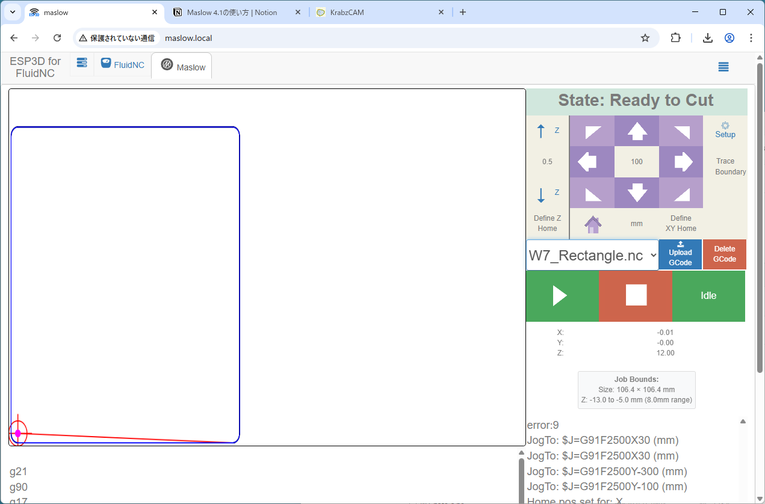
Task: Open the hamburger menu in the ESP3D header
Action: pyautogui.click(x=724, y=67)
